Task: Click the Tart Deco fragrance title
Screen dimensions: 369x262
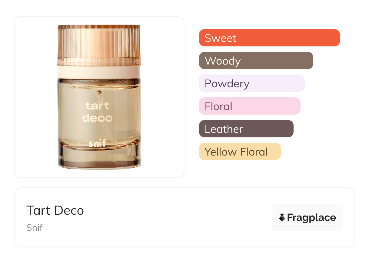Action: pos(55,210)
